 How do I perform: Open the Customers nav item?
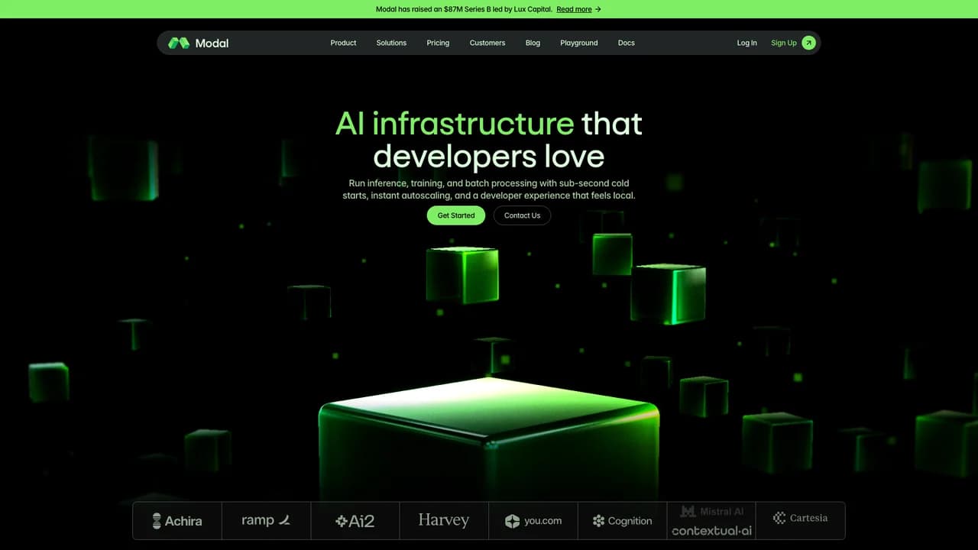click(x=487, y=43)
